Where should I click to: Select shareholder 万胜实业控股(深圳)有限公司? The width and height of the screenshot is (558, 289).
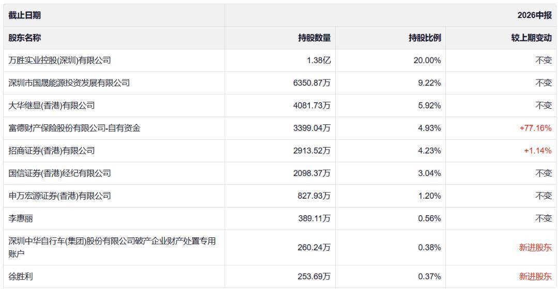click(x=59, y=60)
